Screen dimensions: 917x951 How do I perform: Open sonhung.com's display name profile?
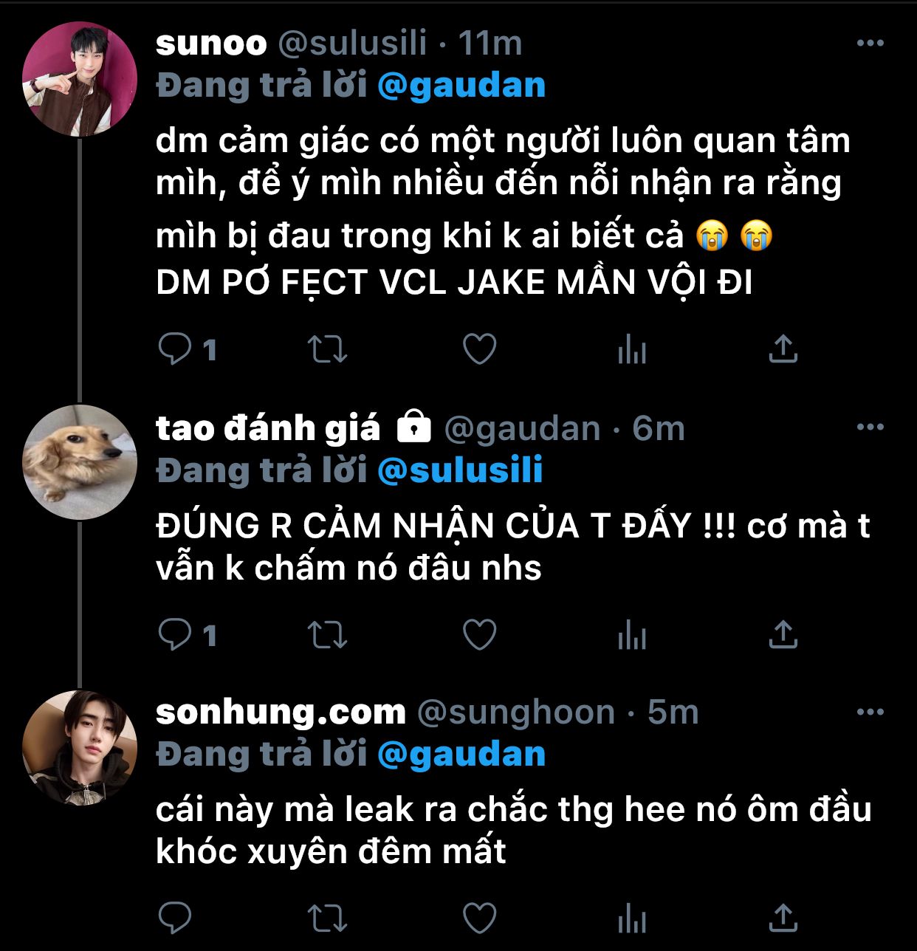coord(281,712)
